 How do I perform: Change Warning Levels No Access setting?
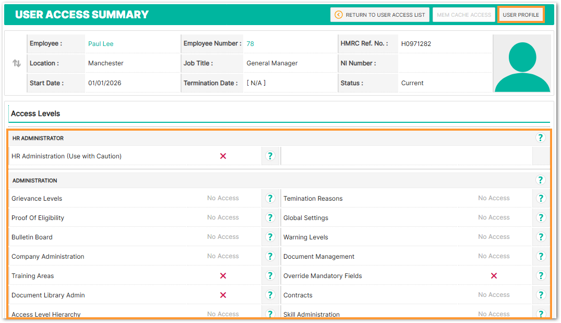[x=494, y=237]
